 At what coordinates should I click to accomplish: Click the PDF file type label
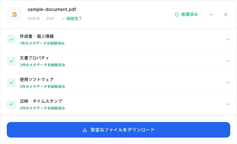click(50, 19)
